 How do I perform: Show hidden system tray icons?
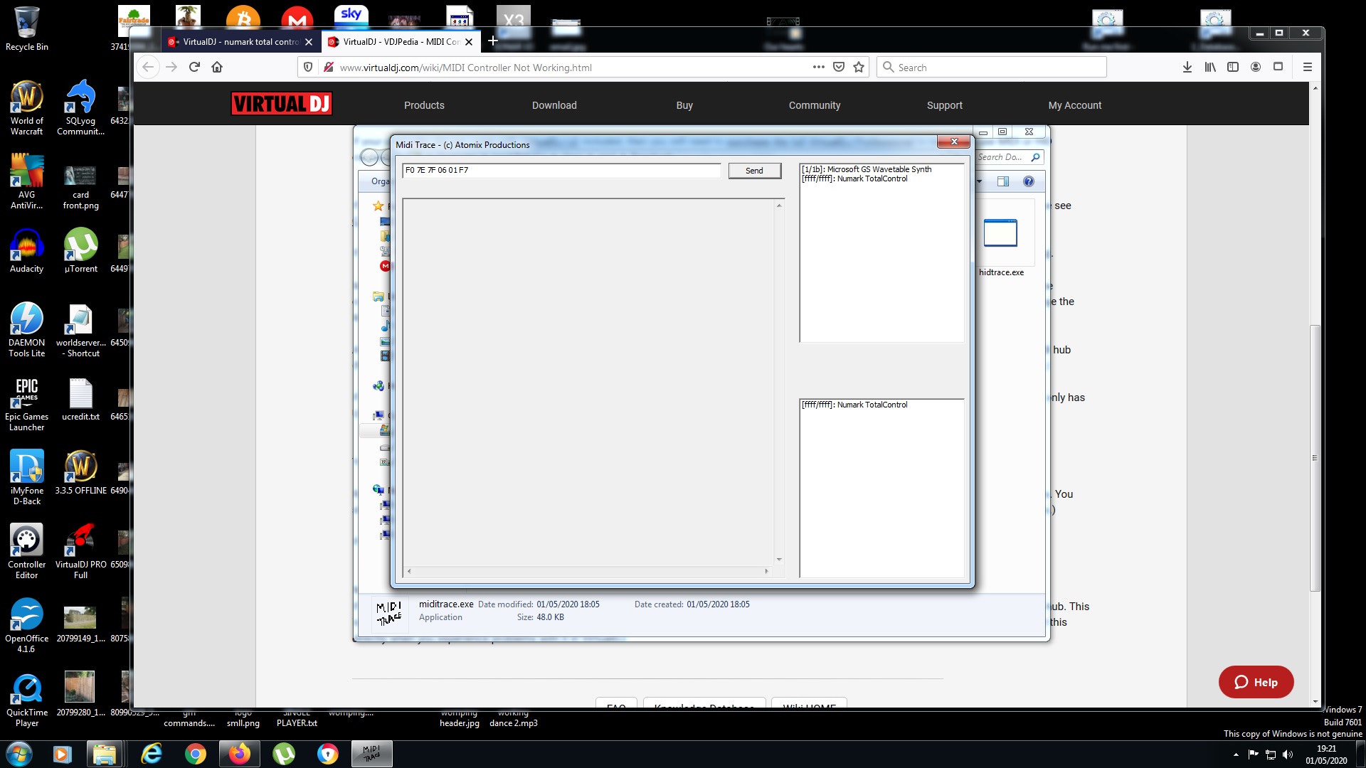coord(1236,754)
